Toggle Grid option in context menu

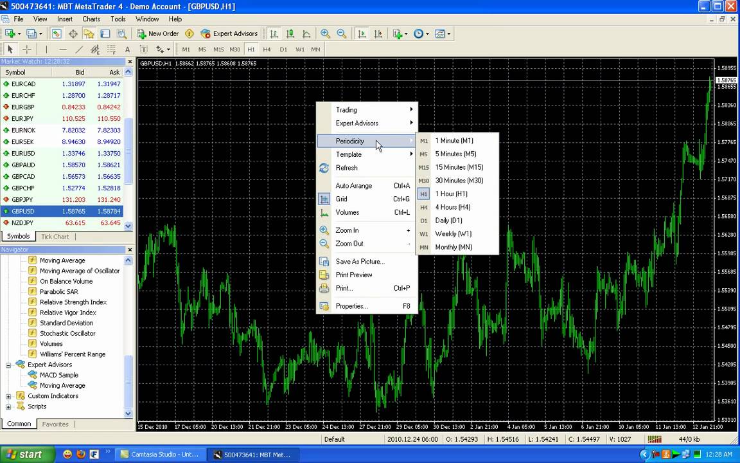[367, 199]
